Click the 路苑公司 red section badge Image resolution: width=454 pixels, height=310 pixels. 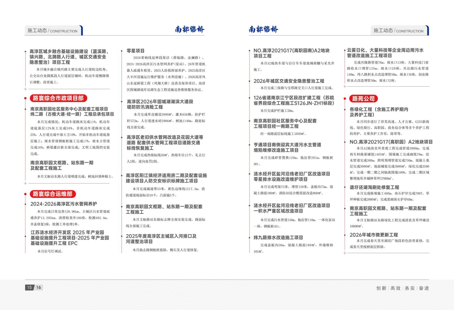(363, 99)
